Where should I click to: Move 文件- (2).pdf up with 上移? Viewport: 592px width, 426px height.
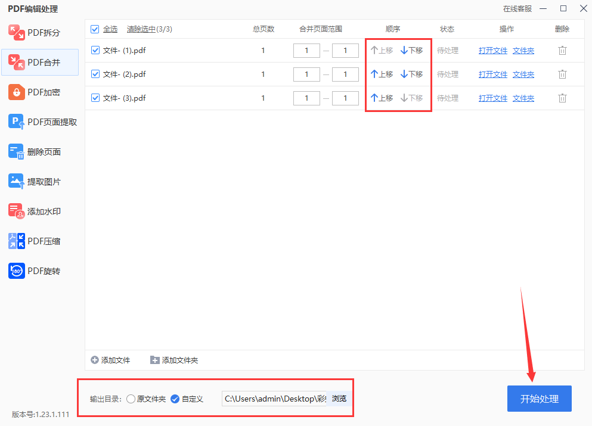coord(382,74)
